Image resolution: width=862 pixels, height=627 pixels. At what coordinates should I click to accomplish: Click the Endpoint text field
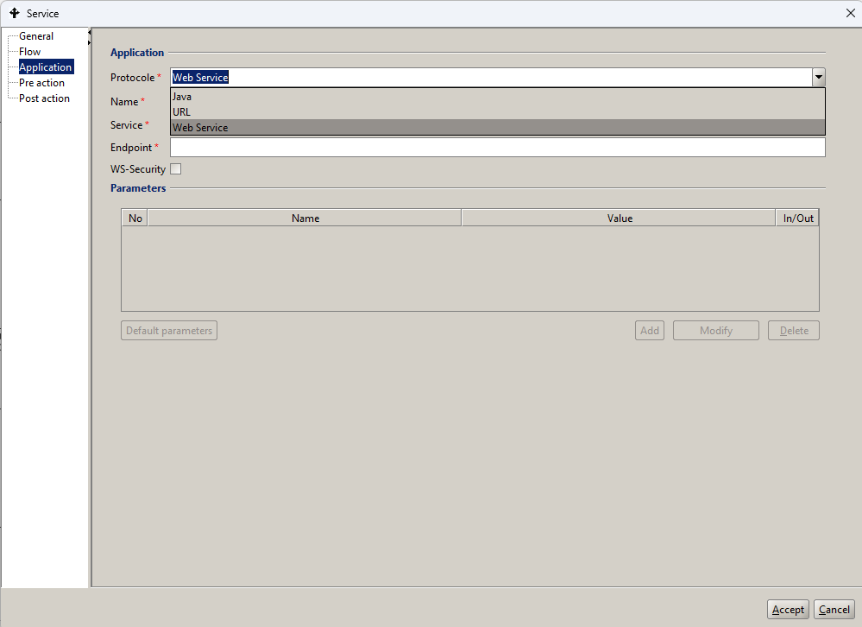tap(497, 148)
